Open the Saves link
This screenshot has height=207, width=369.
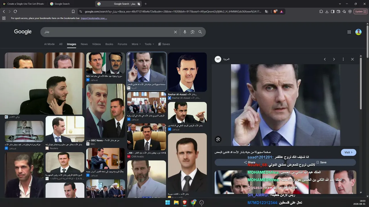[x=164, y=44]
